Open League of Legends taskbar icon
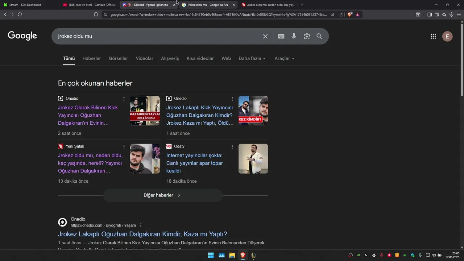This screenshot has height=261, width=464. [x=253, y=255]
